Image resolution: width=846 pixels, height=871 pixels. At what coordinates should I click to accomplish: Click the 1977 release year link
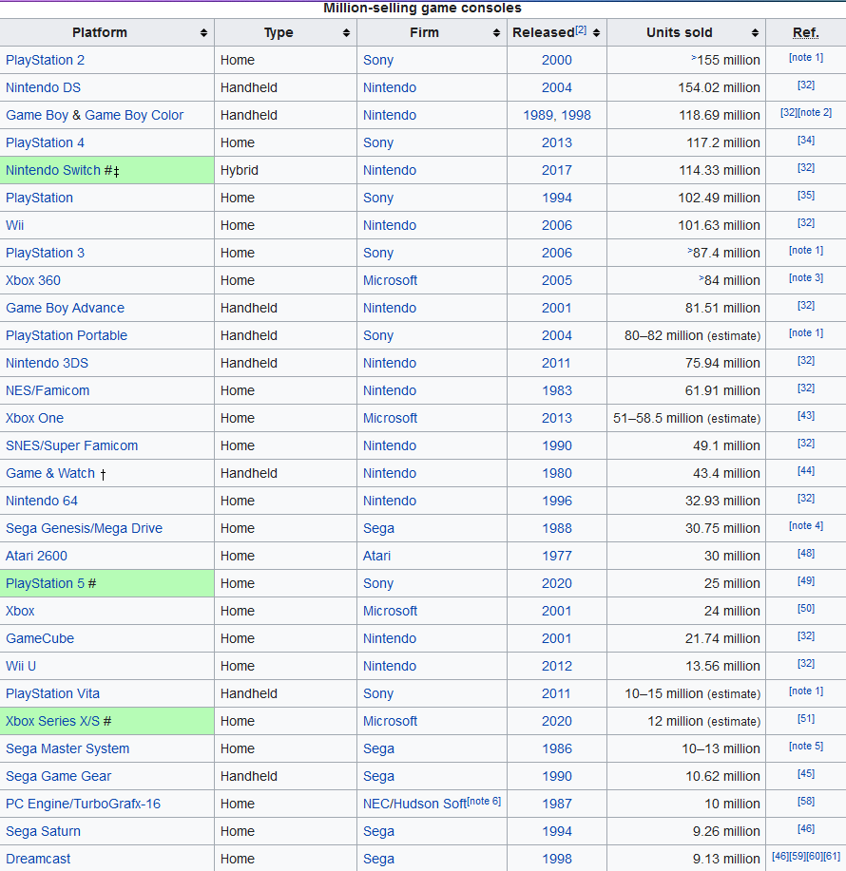pos(557,556)
